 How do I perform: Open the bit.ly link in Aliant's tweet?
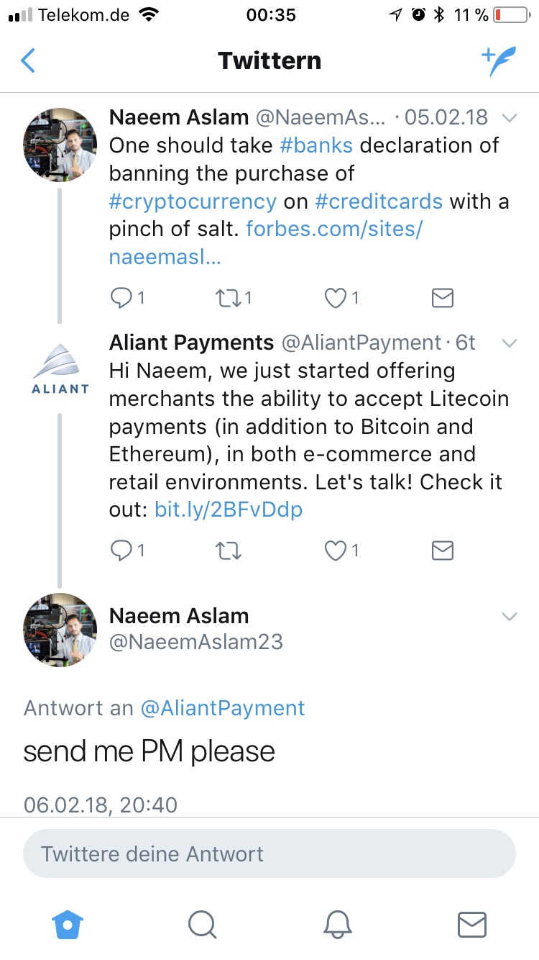pos(229,510)
